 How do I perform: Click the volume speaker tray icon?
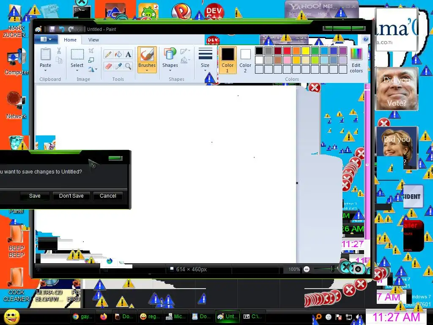click(359, 317)
